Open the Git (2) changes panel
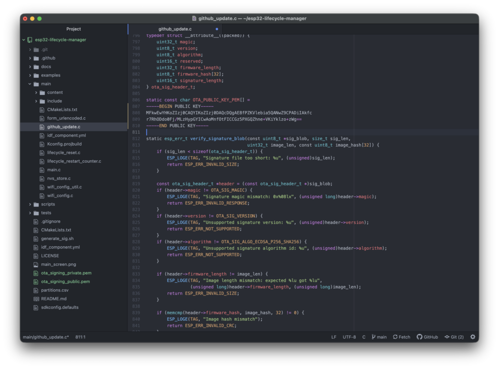The image size is (499, 369). [454, 337]
